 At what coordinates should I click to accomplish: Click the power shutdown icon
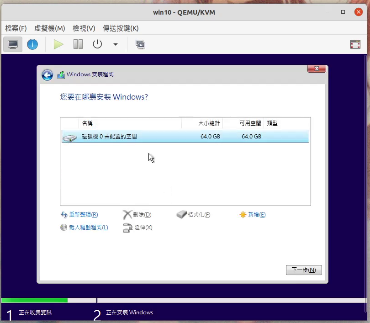point(97,44)
